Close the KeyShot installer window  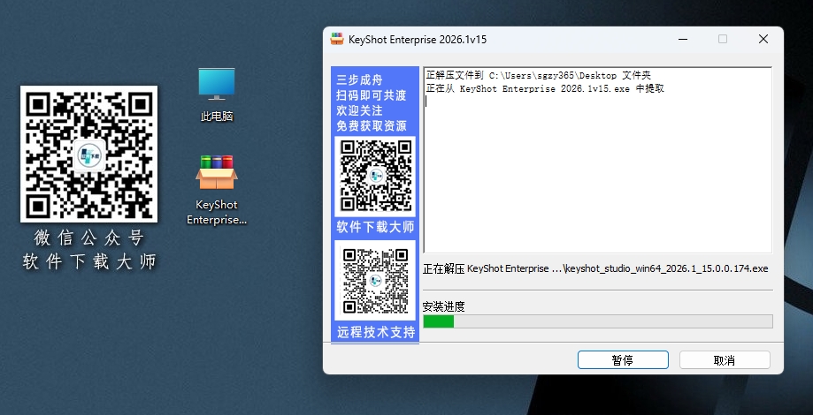point(763,40)
